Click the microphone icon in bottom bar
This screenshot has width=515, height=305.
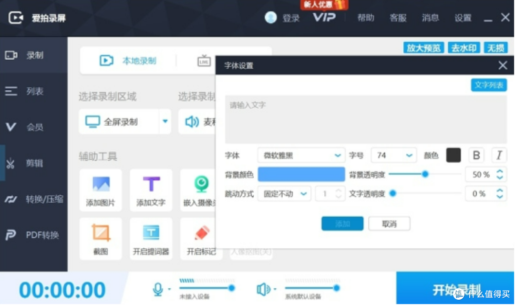click(x=158, y=289)
